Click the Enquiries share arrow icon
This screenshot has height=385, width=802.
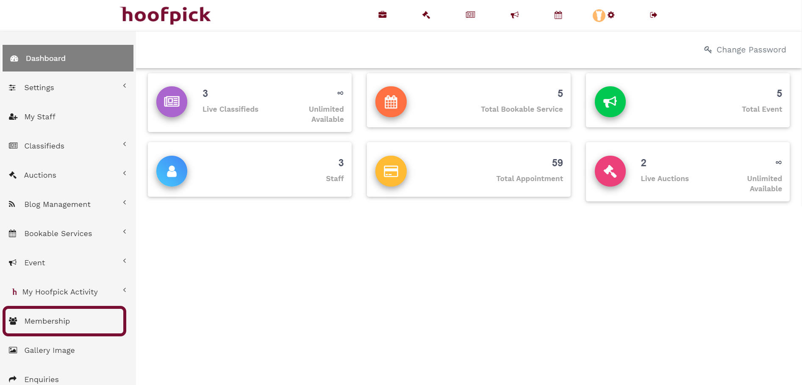click(13, 379)
